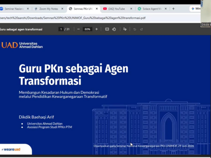This screenshot has width=211, height=158.
Task: Click the word 'Transformasi' in the title
Action: (x=50, y=81)
